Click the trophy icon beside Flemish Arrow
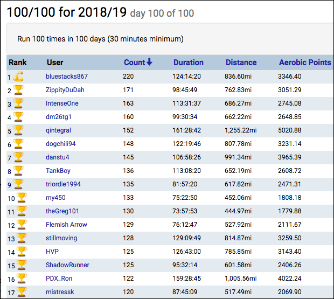334x299 pixels. tap(21, 225)
